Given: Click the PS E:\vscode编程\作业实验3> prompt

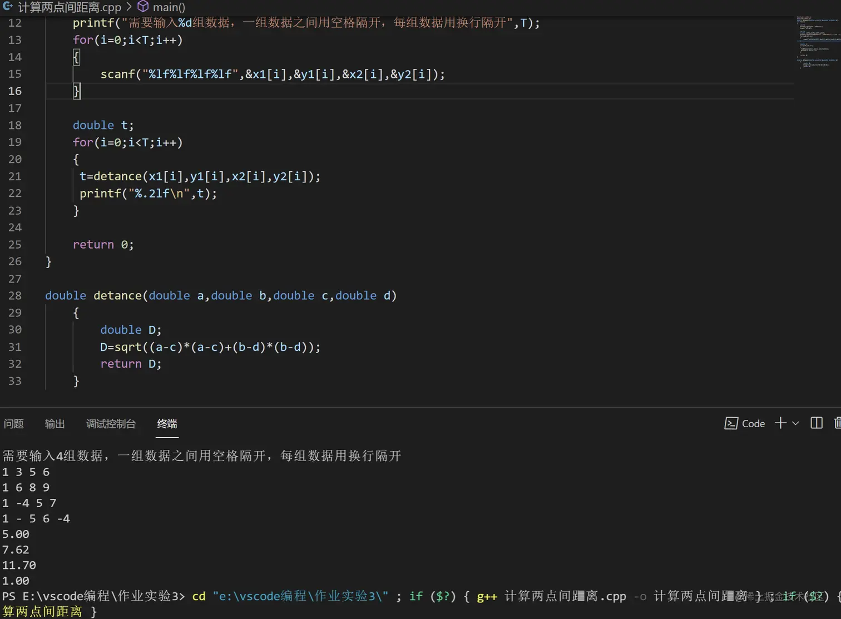Looking at the screenshot, I should pos(93,596).
